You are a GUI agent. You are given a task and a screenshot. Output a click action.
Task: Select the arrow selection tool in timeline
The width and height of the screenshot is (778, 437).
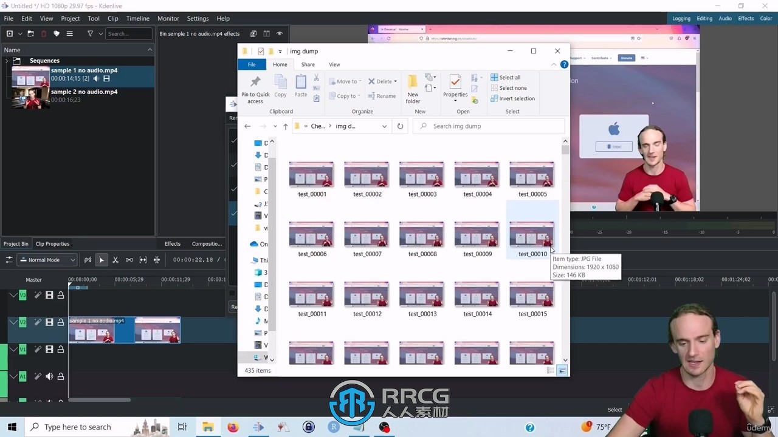point(102,260)
